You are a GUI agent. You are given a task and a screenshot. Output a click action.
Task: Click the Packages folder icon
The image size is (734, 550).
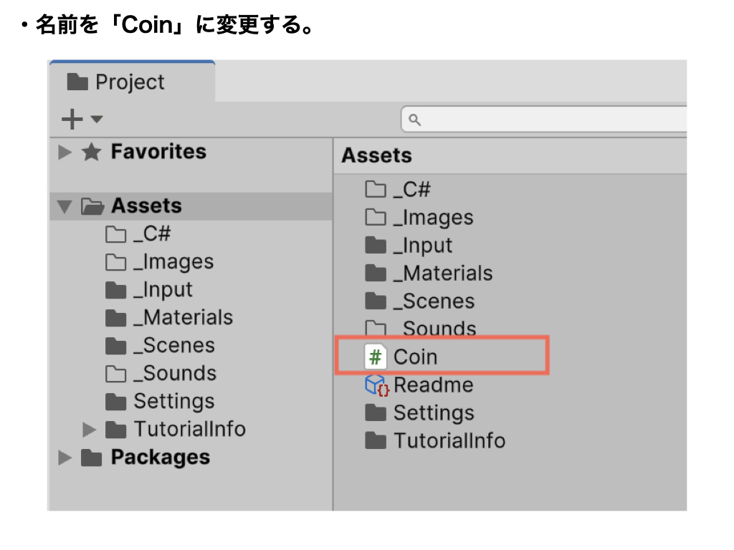click(x=91, y=458)
